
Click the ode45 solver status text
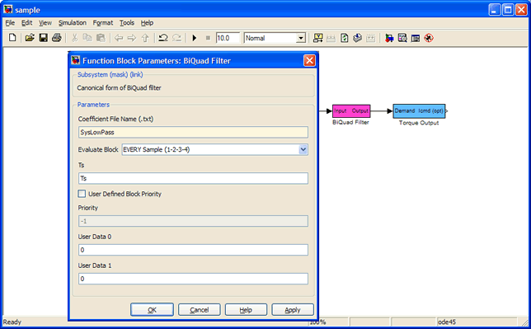pyautogui.click(x=447, y=322)
